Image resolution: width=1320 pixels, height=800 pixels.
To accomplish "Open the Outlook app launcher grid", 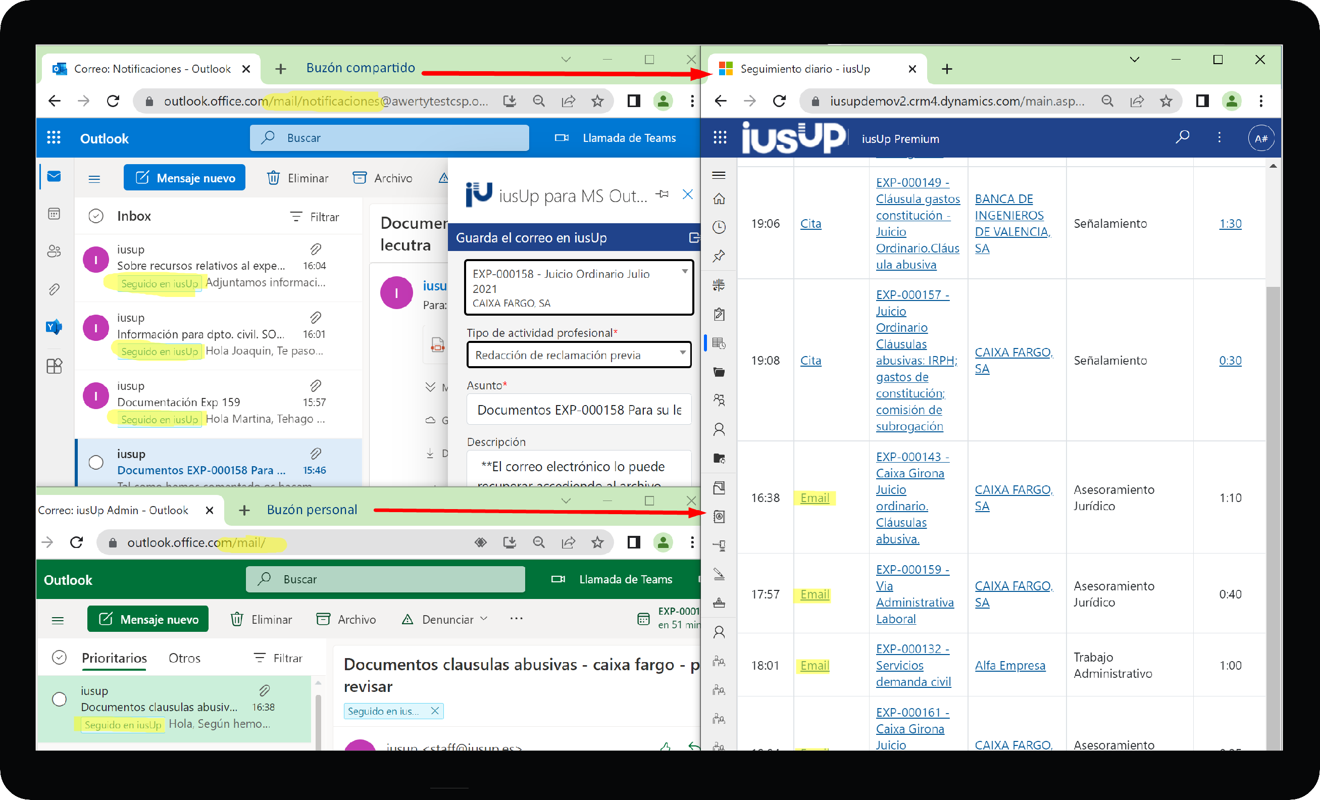I will (54, 138).
